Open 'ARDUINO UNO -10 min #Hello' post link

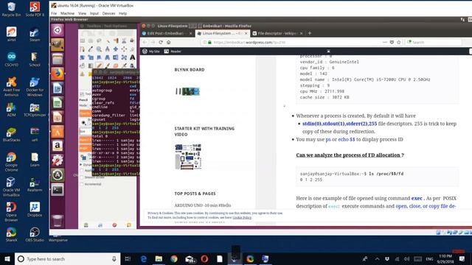click(203, 205)
